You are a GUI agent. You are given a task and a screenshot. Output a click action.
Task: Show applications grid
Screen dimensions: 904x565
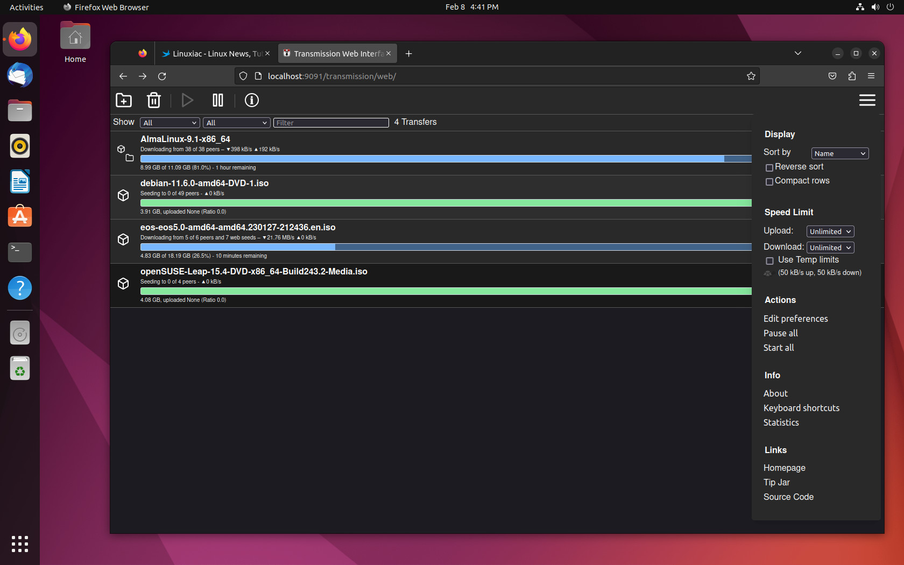click(20, 543)
